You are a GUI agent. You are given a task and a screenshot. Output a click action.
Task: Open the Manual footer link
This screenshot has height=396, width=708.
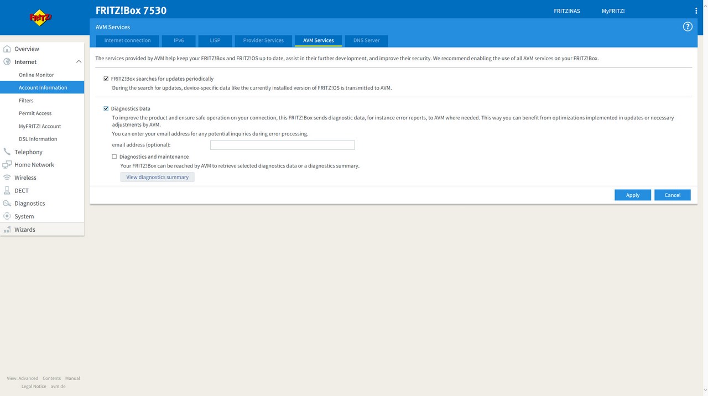point(72,378)
